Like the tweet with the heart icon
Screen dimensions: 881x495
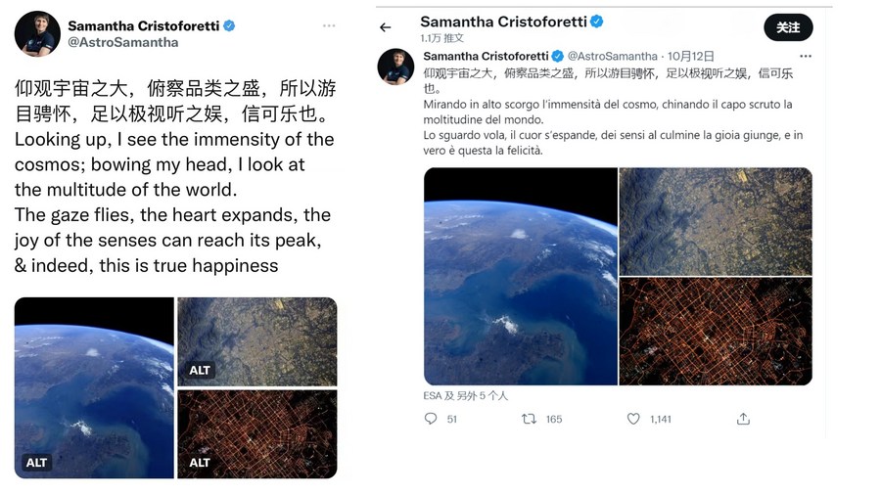tap(633, 419)
